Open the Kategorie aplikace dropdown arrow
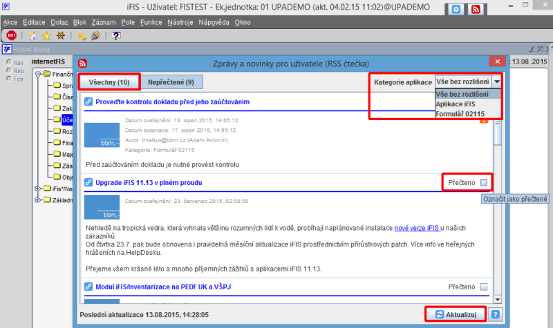This screenshot has width=553, height=328. (496, 81)
